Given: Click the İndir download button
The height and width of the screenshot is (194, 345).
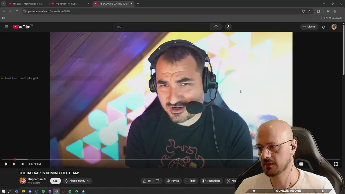Looking at the screenshot, I should point(191,181).
